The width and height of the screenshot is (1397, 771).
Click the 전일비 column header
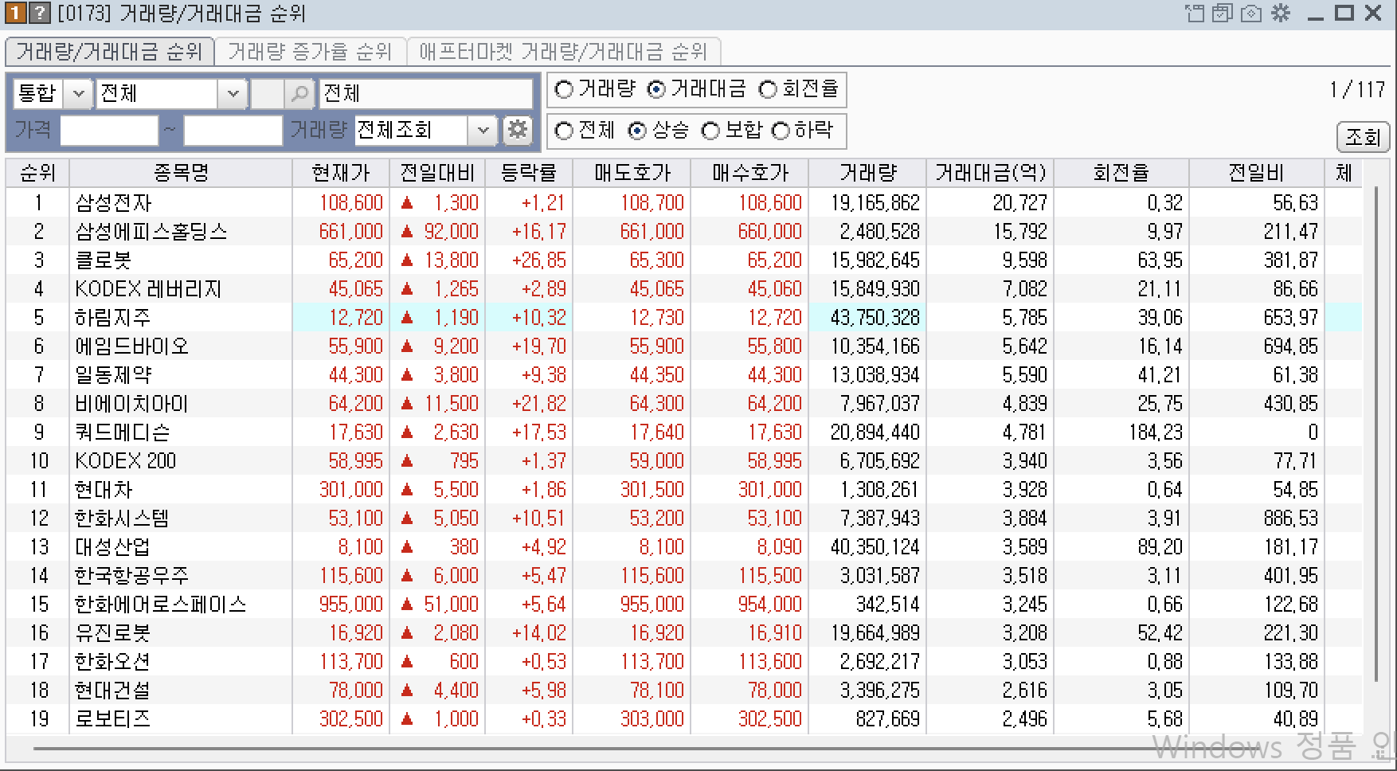point(1257,173)
